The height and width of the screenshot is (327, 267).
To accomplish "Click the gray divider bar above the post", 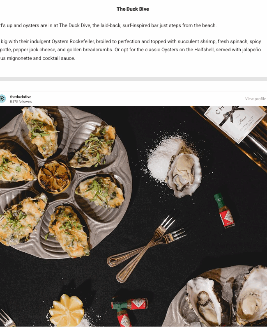I will pyautogui.click(x=133, y=79).
